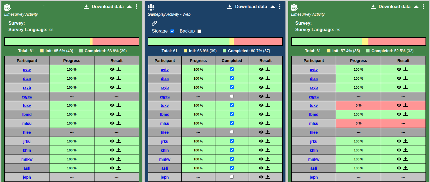Screen dimensions: 430x182
Task: Click the red segment of Gameplay Activity progress bar
Action: [x=258, y=42]
